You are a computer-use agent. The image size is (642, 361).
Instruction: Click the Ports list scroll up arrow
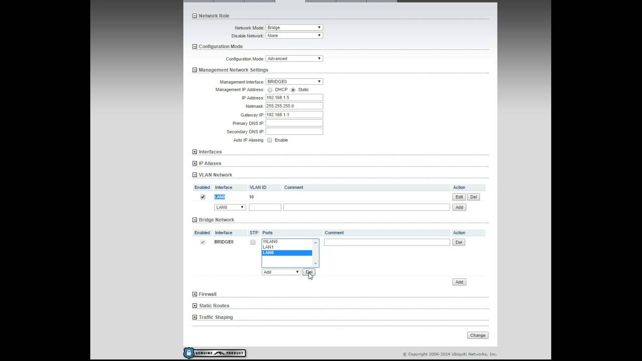click(x=315, y=242)
